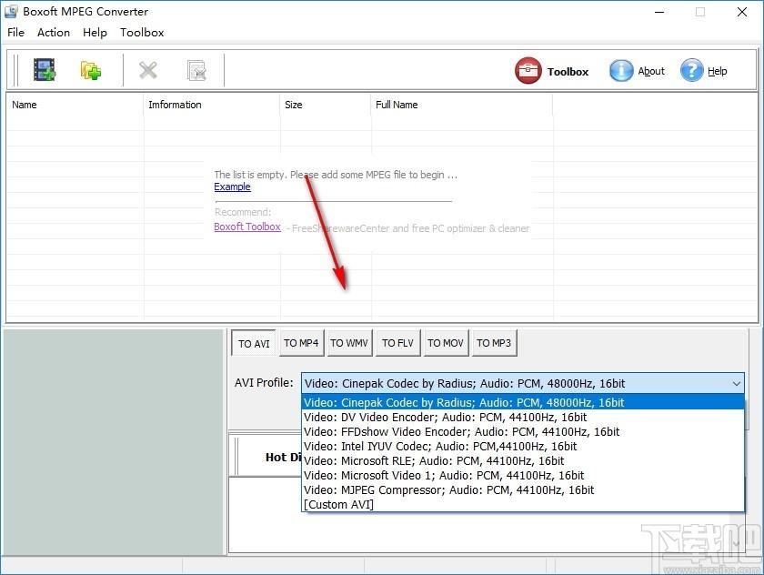Select the [Custom AVI] option
The height and width of the screenshot is (575, 764).
pyautogui.click(x=523, y=505)
